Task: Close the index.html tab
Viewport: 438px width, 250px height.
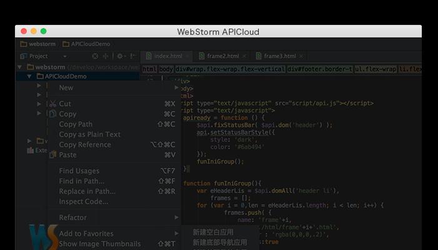Action: [x=188, y=56]
